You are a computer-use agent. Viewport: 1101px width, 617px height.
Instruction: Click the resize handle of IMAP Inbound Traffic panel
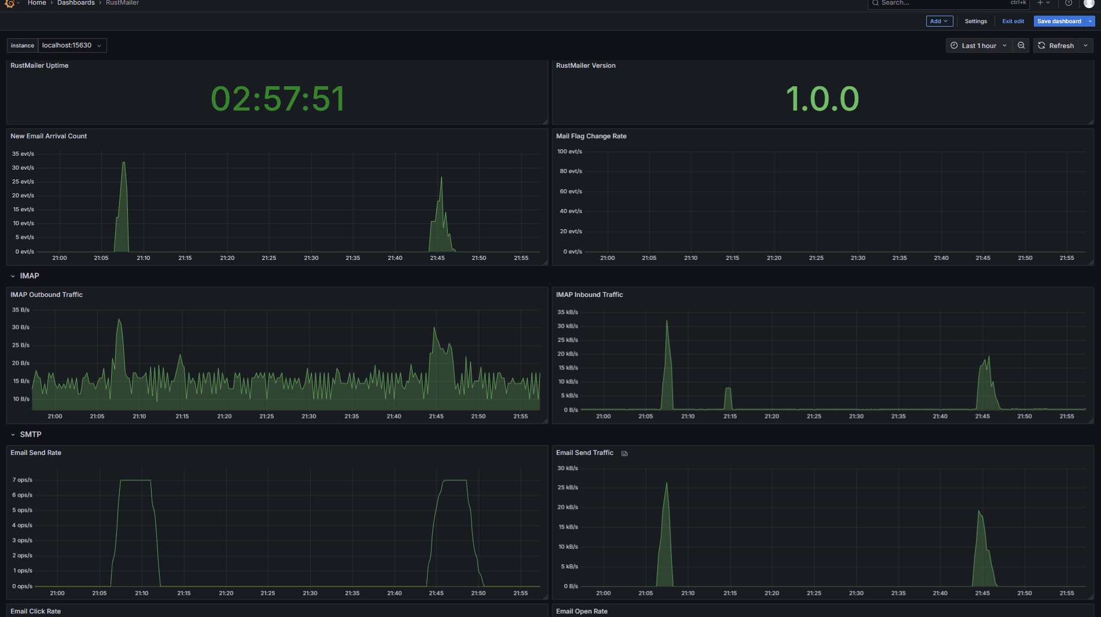coord(1091,421)
